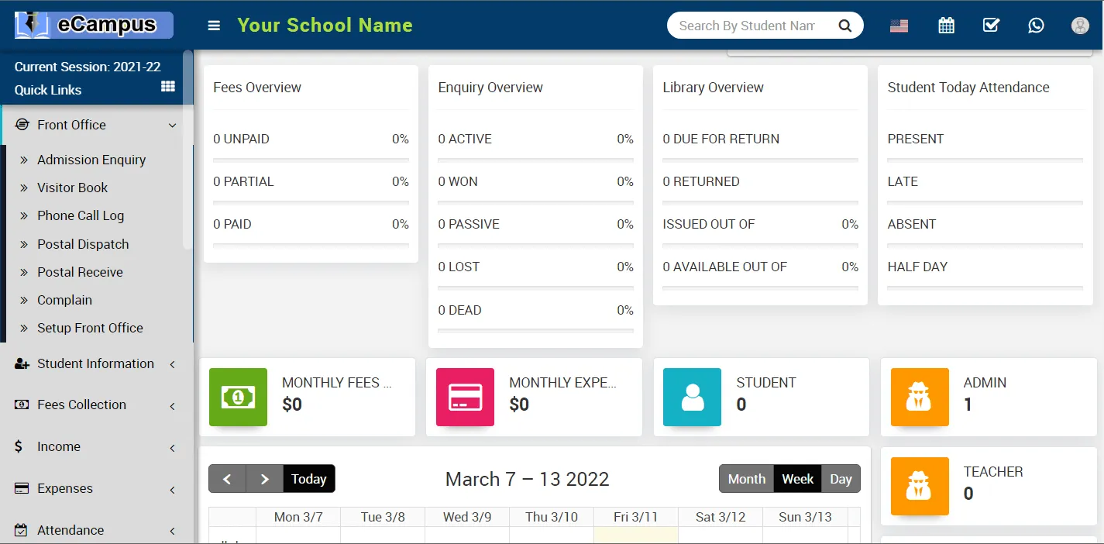
Task: Open the Phone Call Log menu item
Action: click(81, 215)
